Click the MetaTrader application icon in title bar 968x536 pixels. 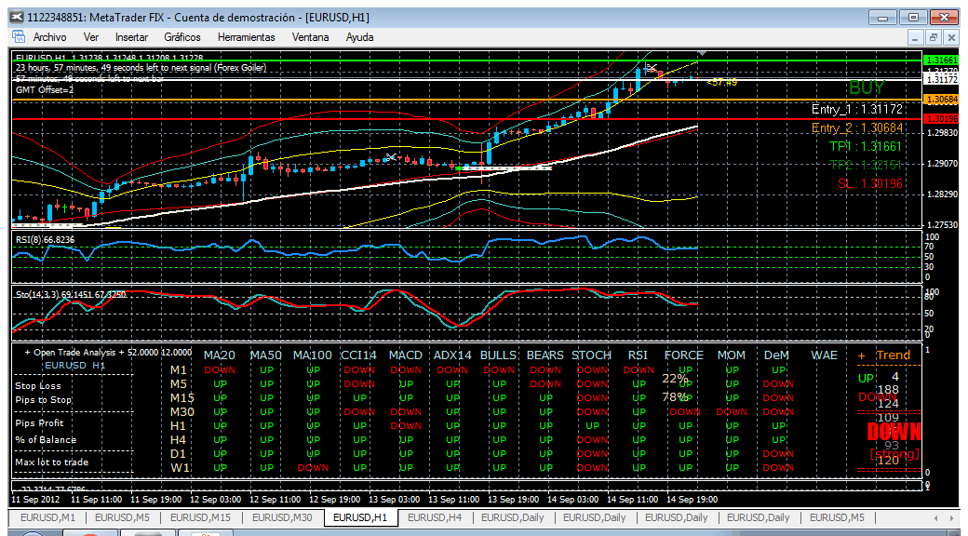click(x=18, y=17)
